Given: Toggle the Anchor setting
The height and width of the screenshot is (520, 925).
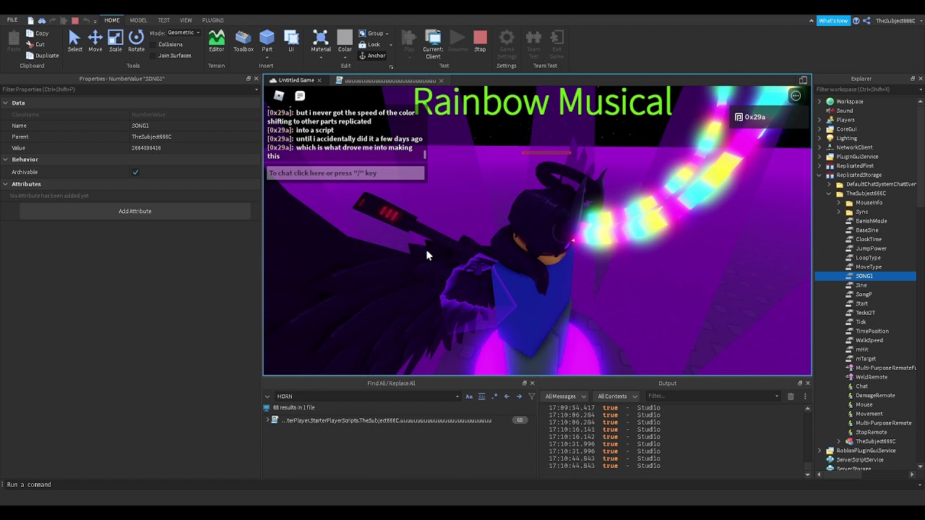Looking at the screenshot, I should [371, 56].
